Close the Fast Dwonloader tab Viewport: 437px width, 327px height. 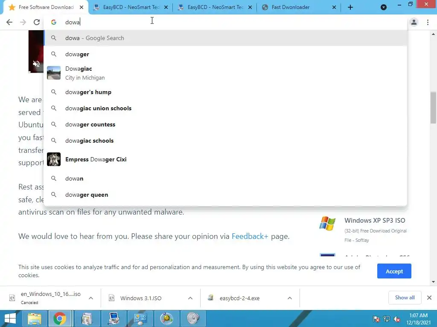point(334,8)
